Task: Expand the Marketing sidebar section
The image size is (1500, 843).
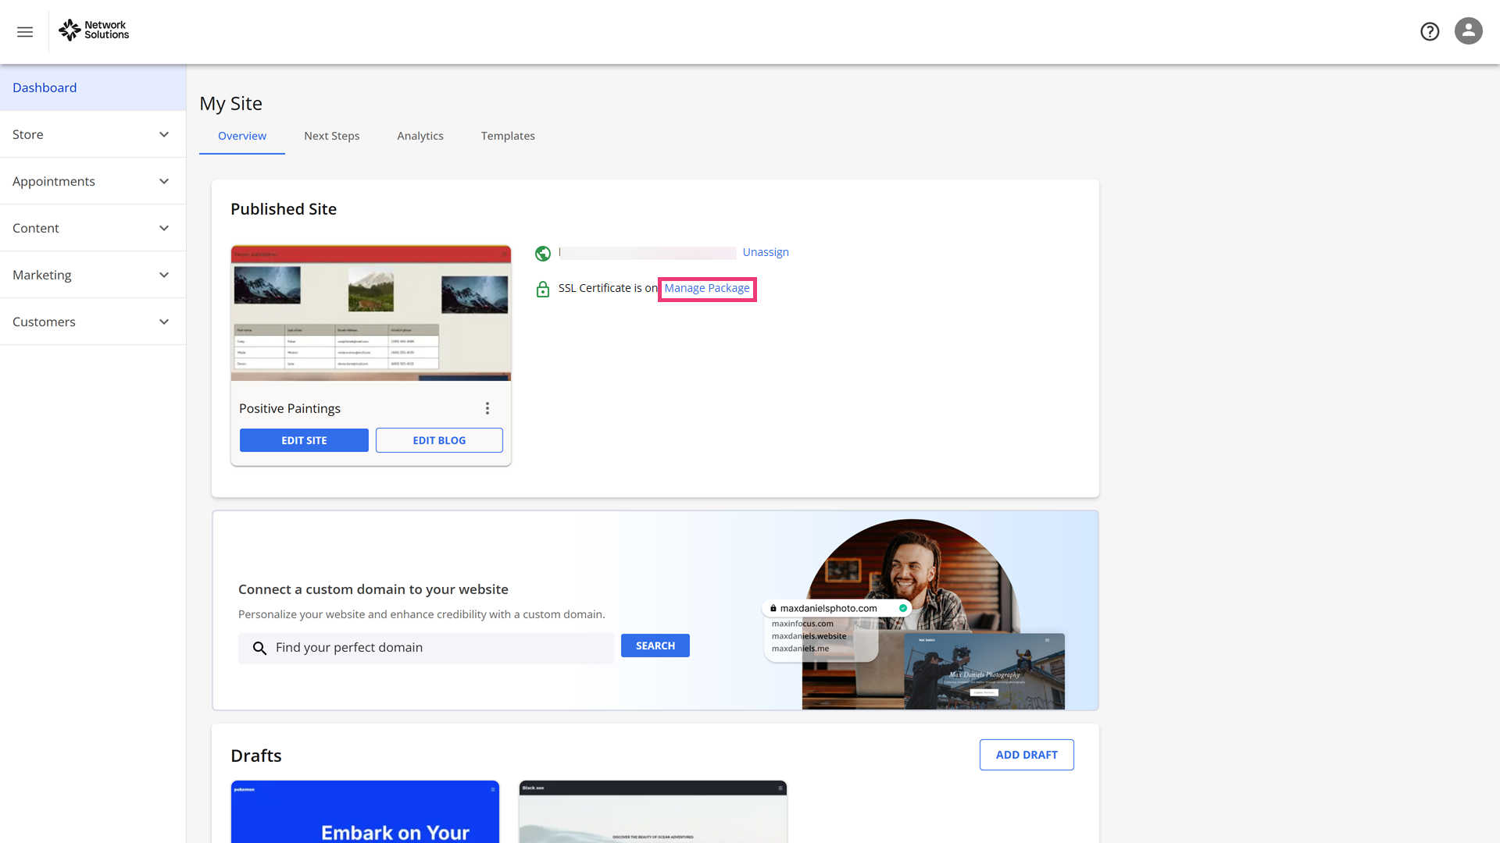Action: click(93, 275)
